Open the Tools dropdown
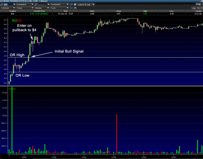203x159 pixels. tap(60, 8)
